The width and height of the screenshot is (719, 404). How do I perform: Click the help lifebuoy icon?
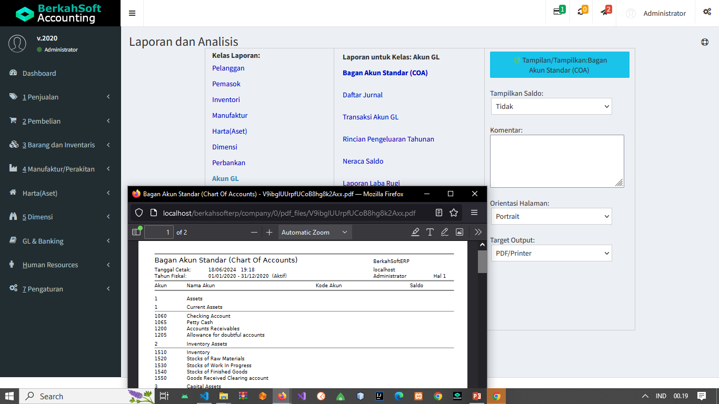tap(705, 42)
